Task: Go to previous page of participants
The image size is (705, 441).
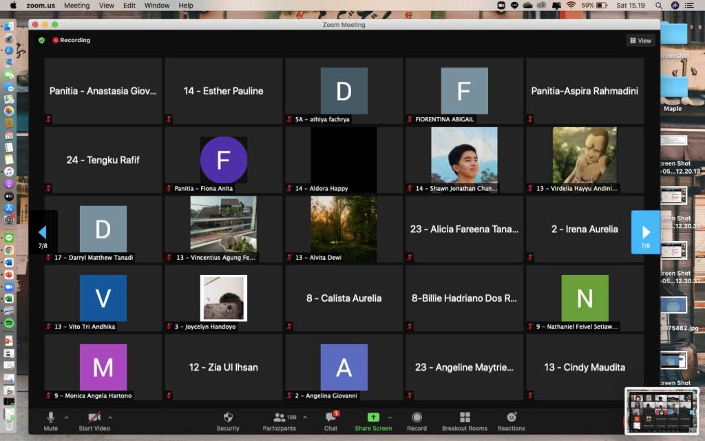Action: coord(43,232)
